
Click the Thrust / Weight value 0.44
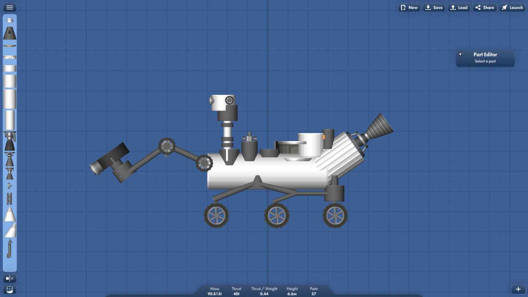tap(264, 294)
